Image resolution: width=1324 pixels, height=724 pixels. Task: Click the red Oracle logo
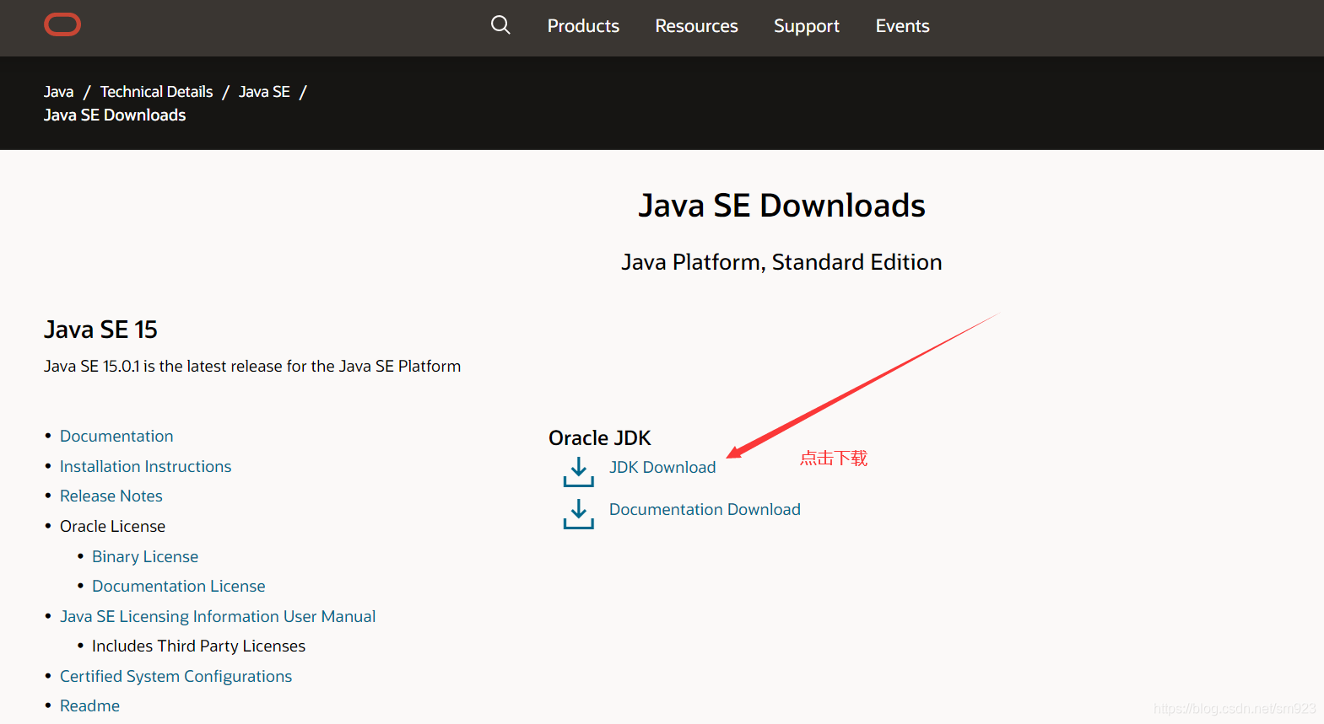coord(62,24)
